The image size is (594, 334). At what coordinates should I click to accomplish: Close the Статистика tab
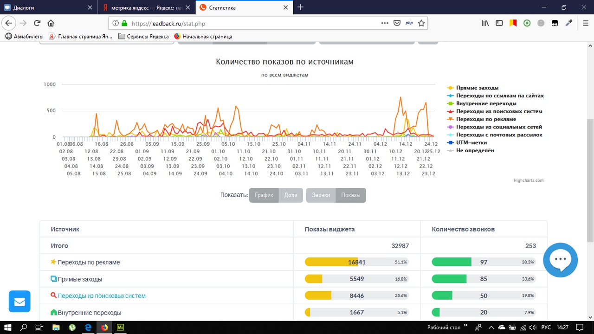[285, 7]
